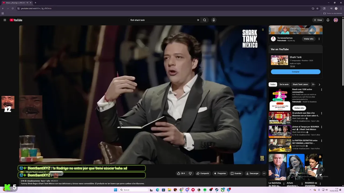Image resolution: width=344 pixels, height=193 pixels.
Task: Open options for 'La PARTIDA DEFINITIVA' video
Action: point(321,141)
